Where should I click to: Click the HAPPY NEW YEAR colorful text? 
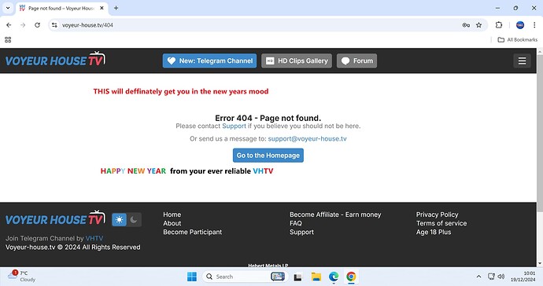(x=133, y=170)
